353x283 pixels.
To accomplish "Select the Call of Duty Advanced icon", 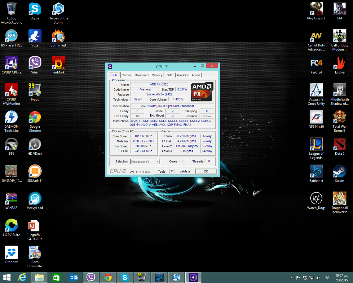I will [316, 40].
